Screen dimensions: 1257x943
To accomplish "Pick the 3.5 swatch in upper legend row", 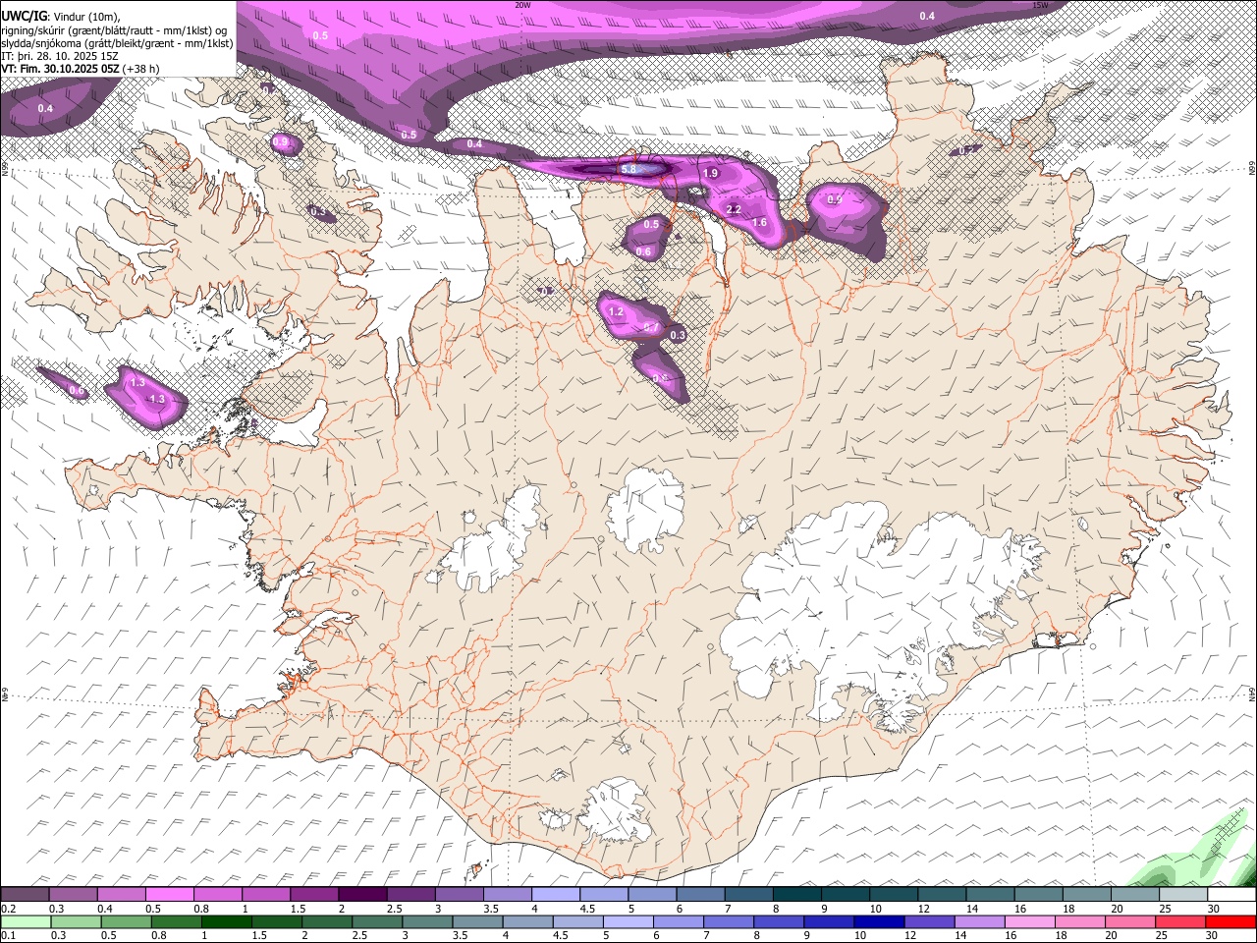I will pos(507,894).
